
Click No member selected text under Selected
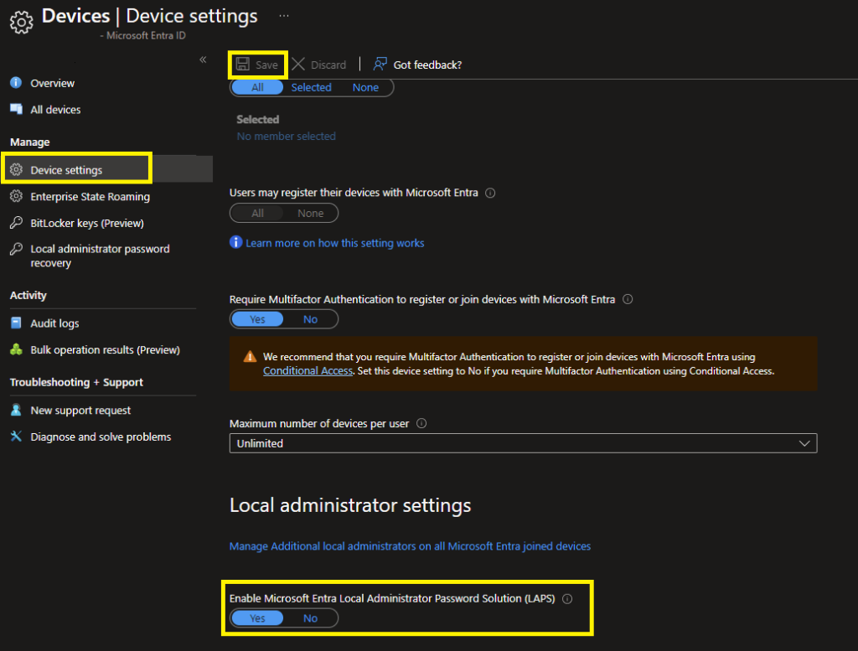286,137
